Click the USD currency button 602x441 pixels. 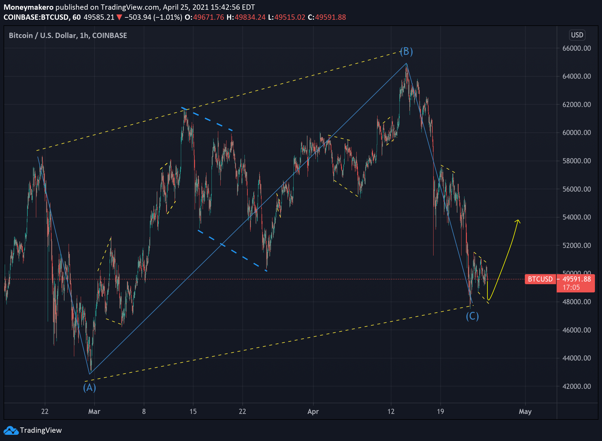[x=577, y=35]
